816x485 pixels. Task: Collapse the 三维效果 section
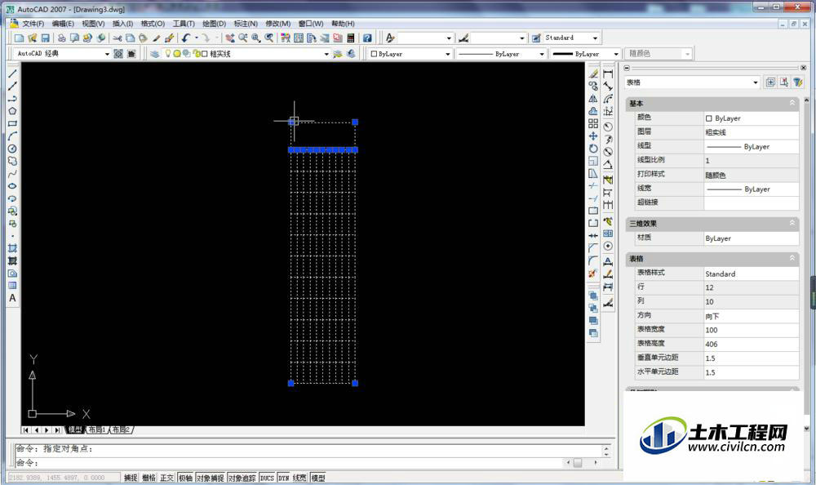pyautogui.click(x=792, y=223)
